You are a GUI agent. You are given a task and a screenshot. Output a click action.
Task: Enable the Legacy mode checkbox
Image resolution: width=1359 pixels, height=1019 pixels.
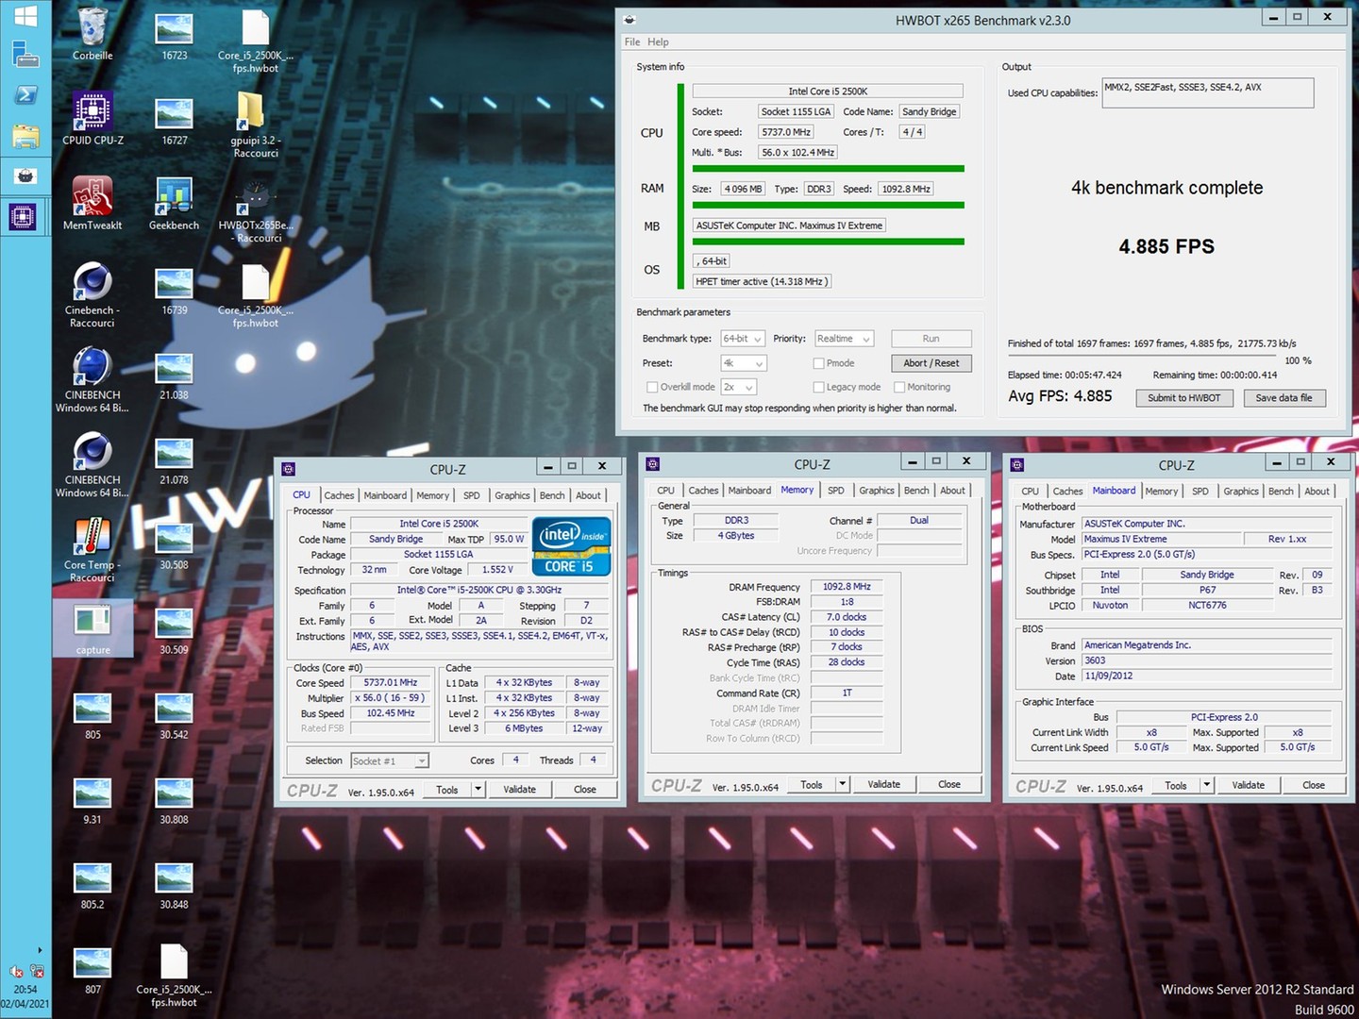tap(818, 387)
